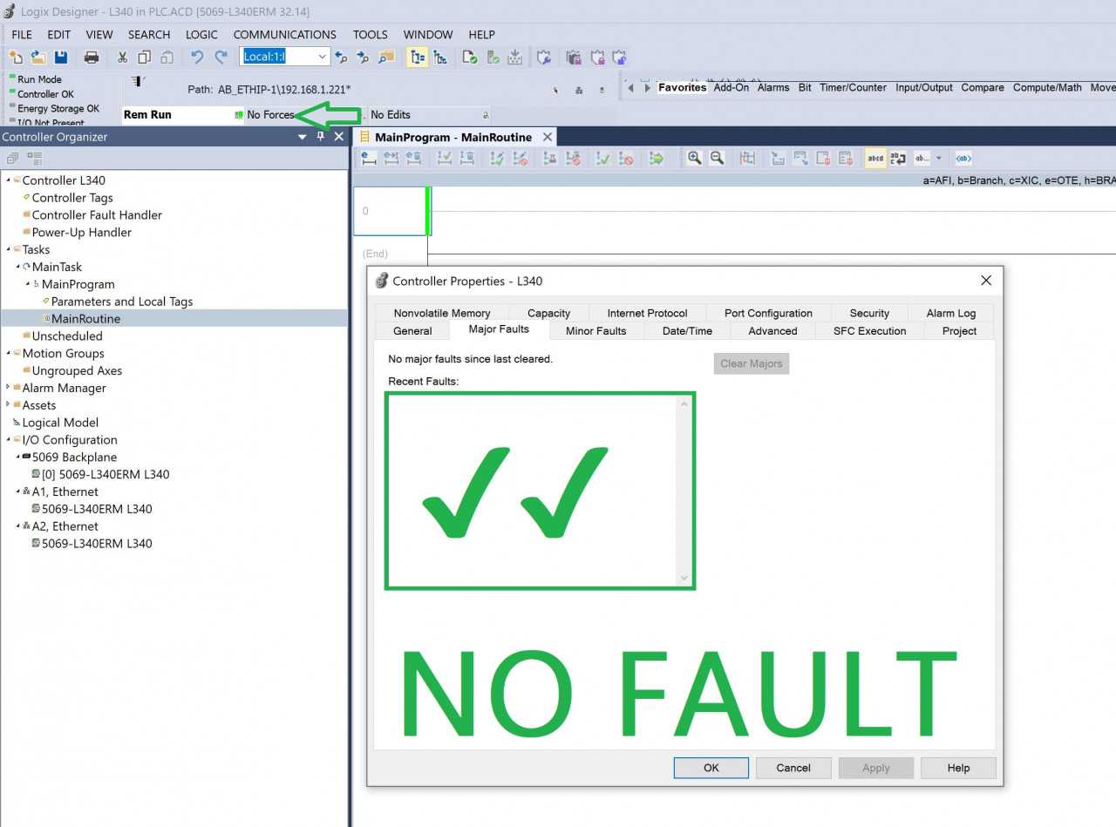Click OK in Controller Properties dialog
The image size is (1116, 827).
pyautogui.click(x=711, y=768)
